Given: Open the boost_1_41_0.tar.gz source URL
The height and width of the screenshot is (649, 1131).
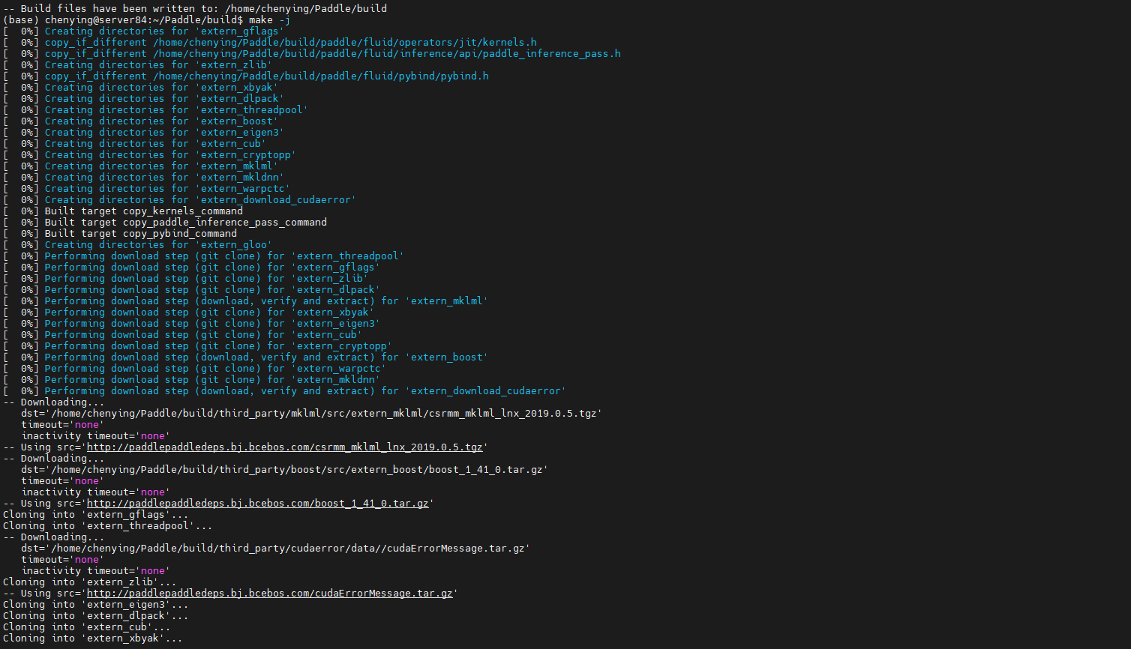Looking at the screenshot, I should pyautogui.click(x=258, y=503).
